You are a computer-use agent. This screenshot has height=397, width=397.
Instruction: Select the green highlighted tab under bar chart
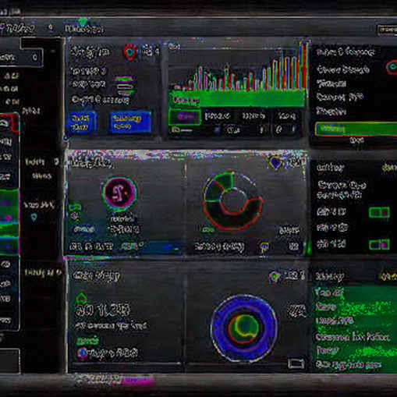(x=185, y=116)
